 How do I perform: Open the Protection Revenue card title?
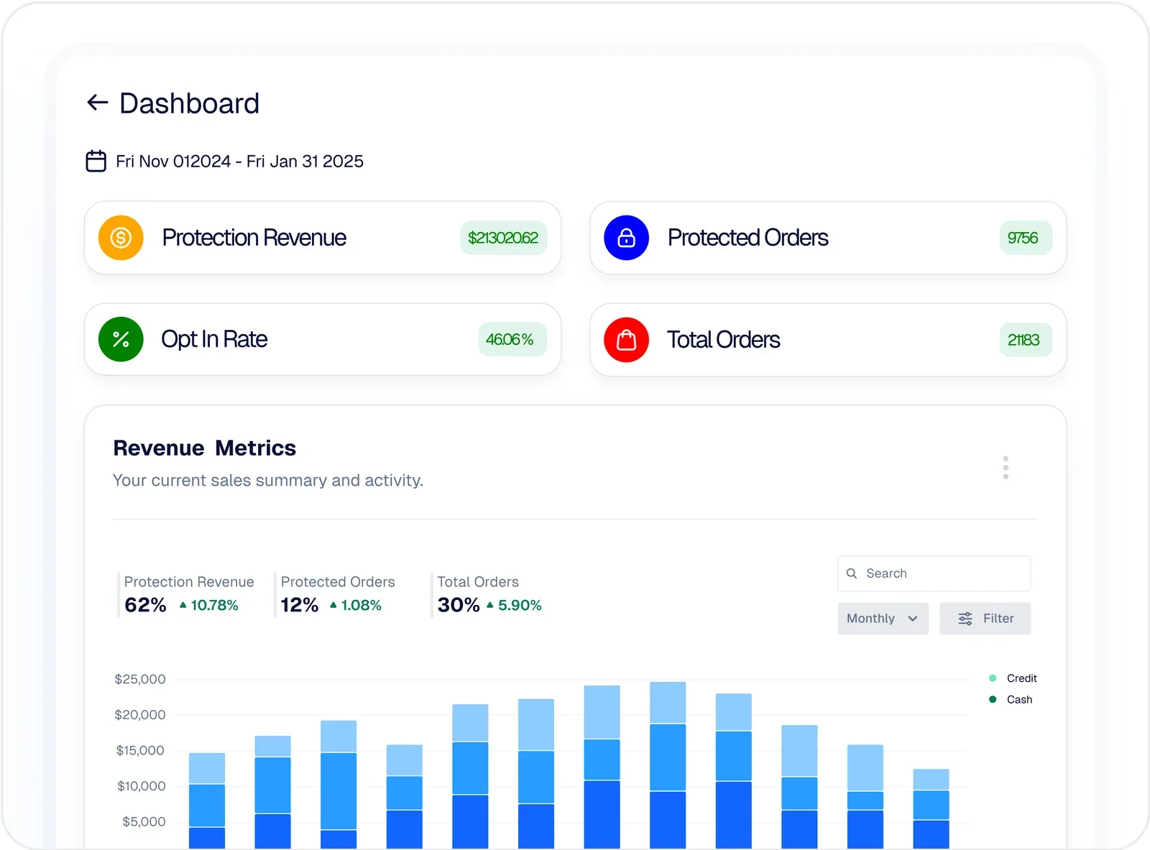[254, 238]
